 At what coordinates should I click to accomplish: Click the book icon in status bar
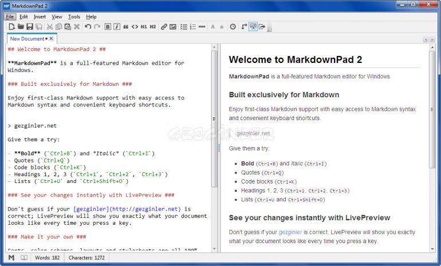24,257
